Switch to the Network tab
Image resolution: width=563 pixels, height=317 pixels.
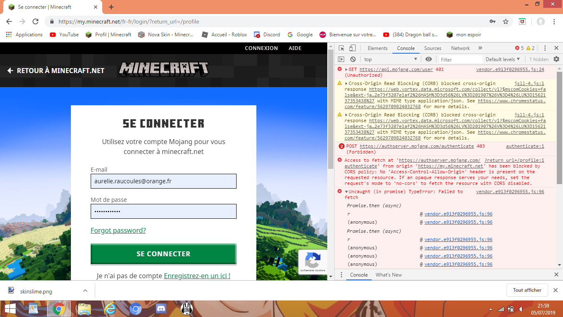click(460, 48)
